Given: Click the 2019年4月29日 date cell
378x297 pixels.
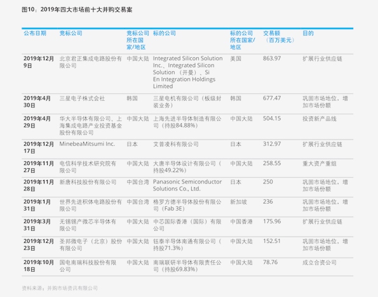Looking at the screenshot, I should point(37,122).
